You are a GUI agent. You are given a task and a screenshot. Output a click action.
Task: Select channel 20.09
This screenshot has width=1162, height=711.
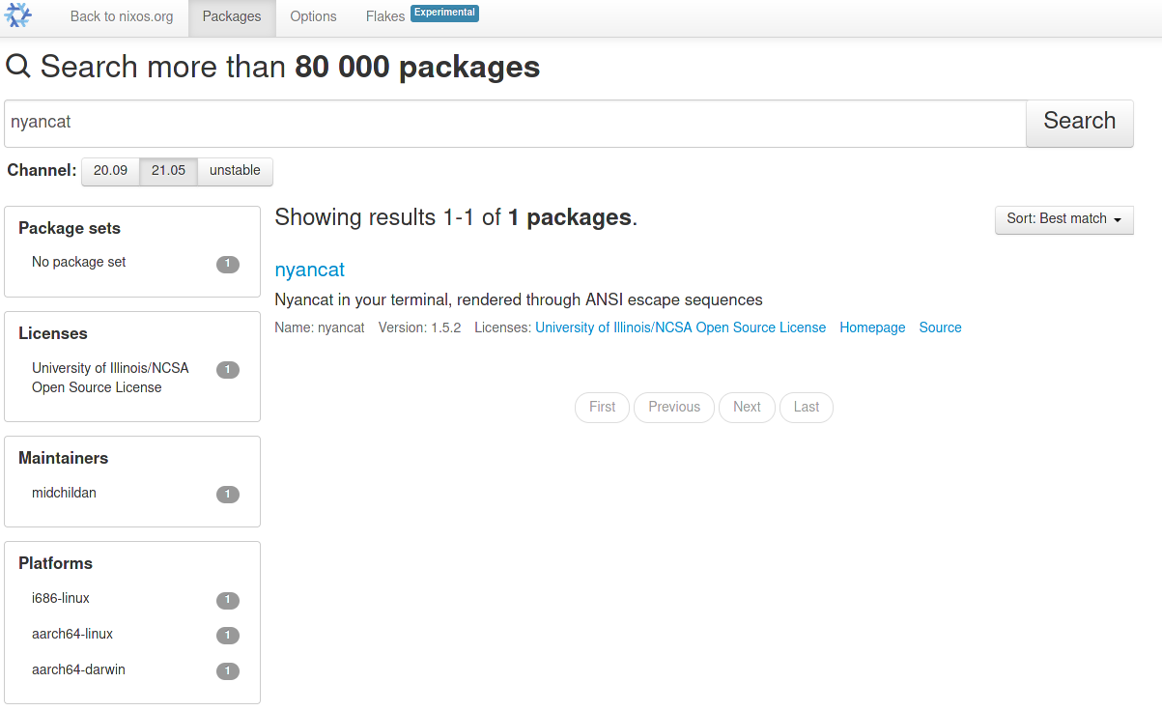pos(110,170)
